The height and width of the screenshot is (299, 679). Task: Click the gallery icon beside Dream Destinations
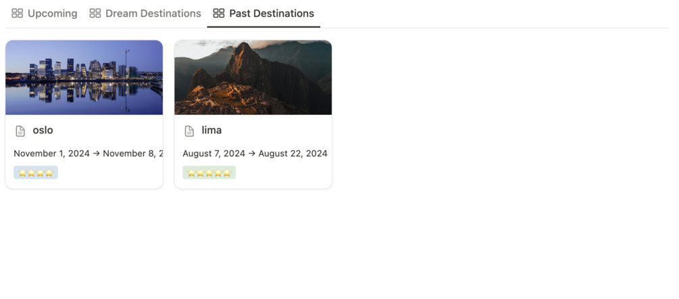click(95, 14)
